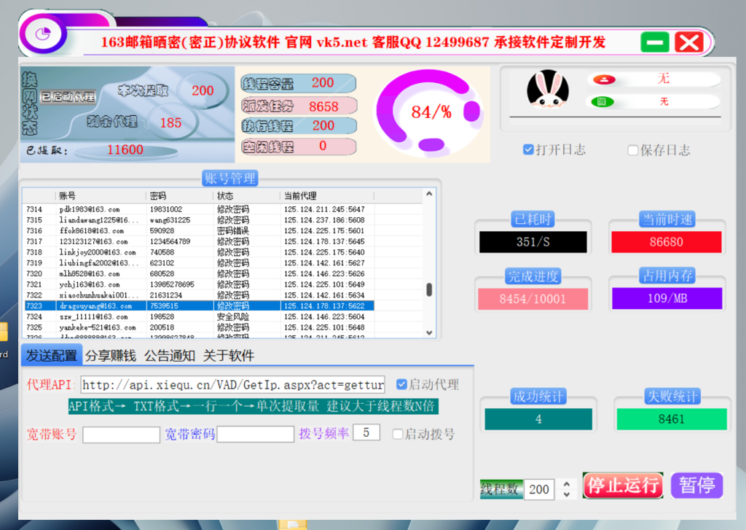
Task: Switch to the 发送配置 tab
Action: (x=52, y=355)
